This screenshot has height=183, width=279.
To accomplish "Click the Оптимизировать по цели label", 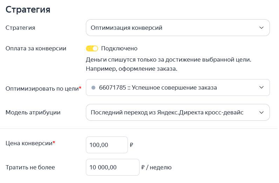I will coord(43,89).
